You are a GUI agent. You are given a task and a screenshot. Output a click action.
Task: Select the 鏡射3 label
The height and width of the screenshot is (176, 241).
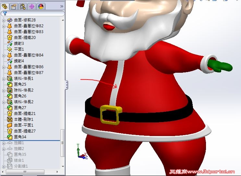click(x=19, y=44)
